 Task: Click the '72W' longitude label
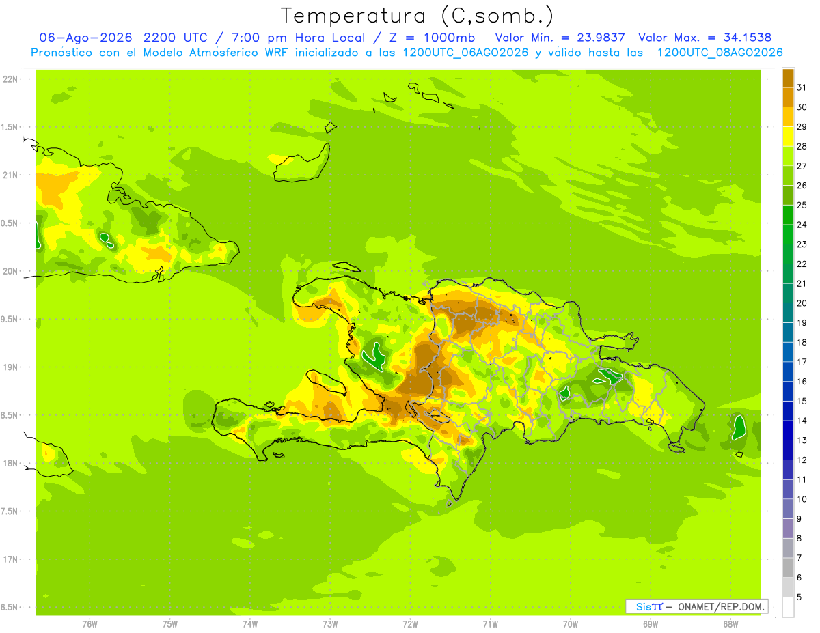point(410,624)
